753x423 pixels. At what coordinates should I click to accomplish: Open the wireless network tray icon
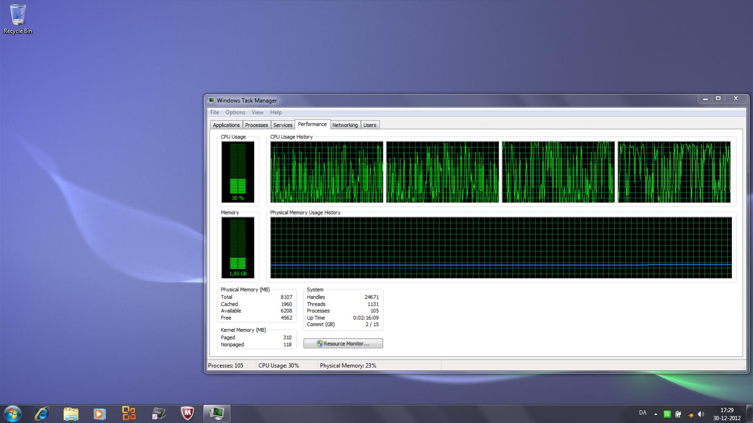pyautogui.click(x=690, y=414)
